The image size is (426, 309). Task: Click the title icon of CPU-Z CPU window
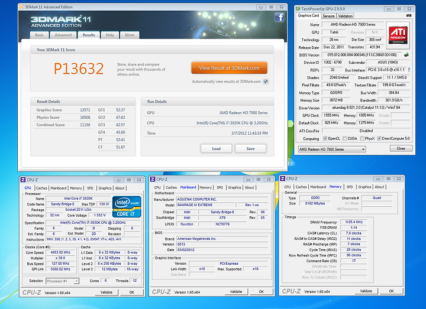tap(23, 180)
